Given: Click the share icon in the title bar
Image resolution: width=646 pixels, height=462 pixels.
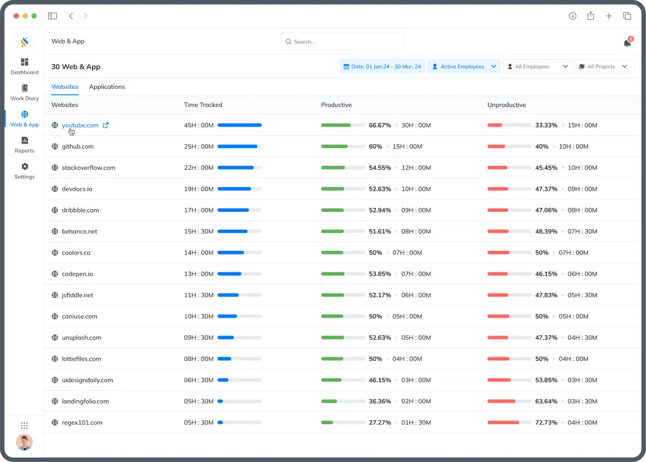Looking at the screenshot, I should point(591,16).
